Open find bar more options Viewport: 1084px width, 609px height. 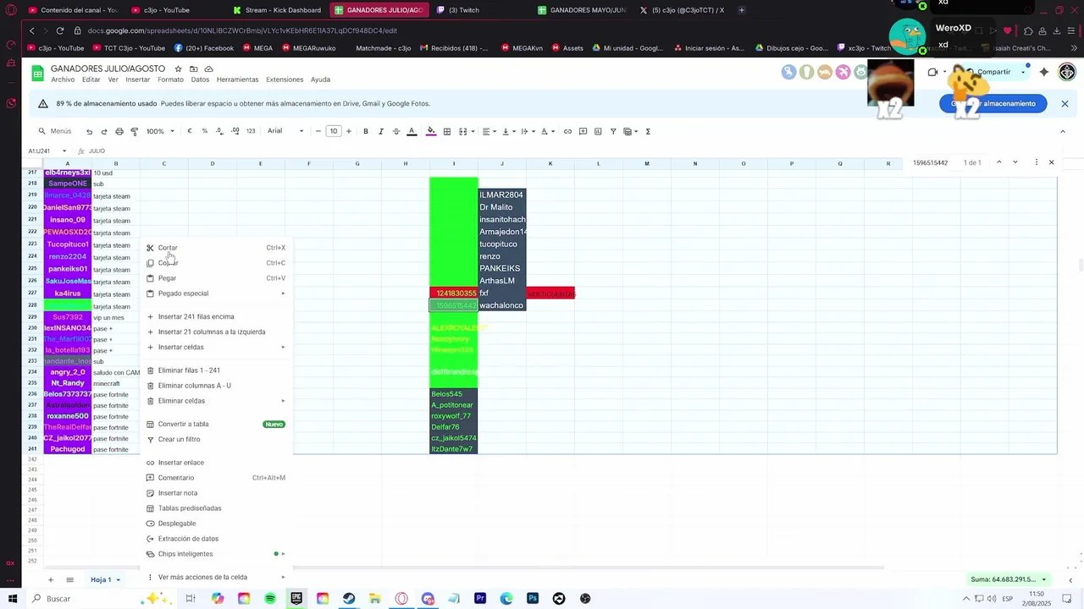(x=1037, y=162)
